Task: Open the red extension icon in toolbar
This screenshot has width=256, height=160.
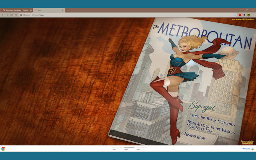Action: click(x=240, y=15)
